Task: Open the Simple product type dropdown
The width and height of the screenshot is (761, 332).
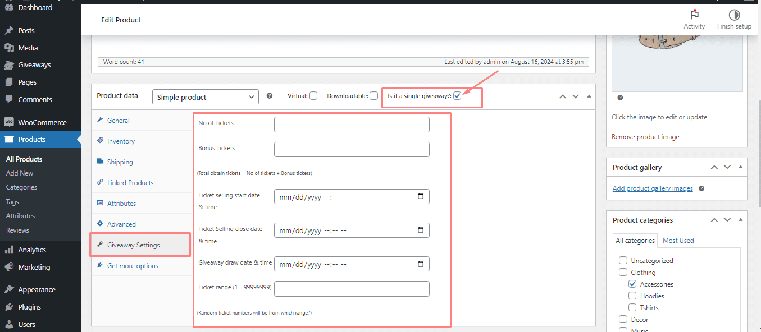Action: pos(206,97)
